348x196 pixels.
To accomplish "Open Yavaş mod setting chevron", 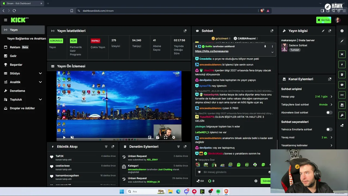I will tap(331, 137).
